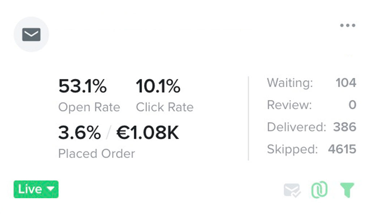Click the green link tracking icon

pos(319,190)
